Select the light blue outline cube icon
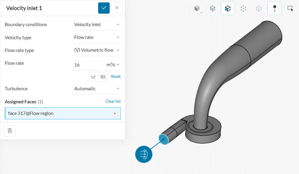The height and width of the screenshot is (174, 299). [259, 9]
